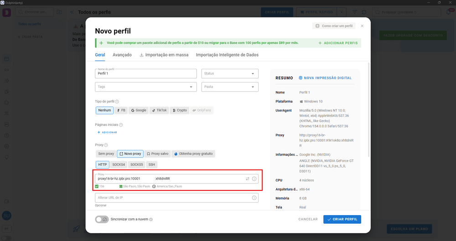This screenshot has width=456, height=241.
Task: Click the Dolphin logo in the sidebar
Action: tap(6, 12)
